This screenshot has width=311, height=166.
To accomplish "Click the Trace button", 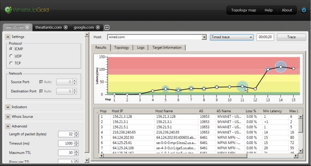I will point(291,37).
